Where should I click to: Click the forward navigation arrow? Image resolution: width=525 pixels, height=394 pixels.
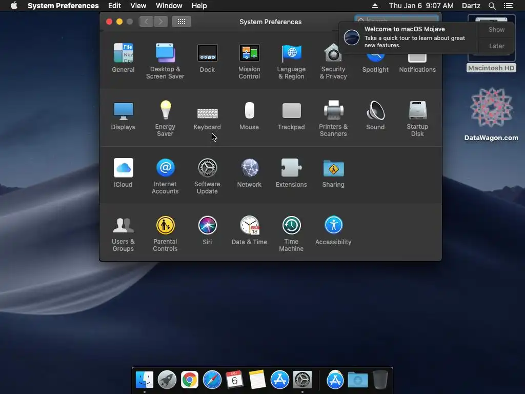(160, 22)
